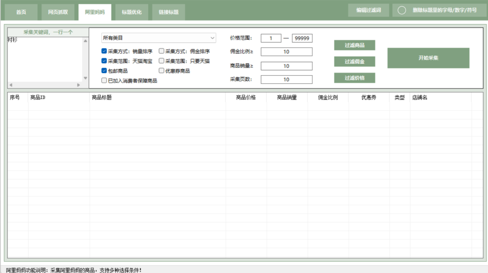Click the keyword list scroll-down arrow

86,78
